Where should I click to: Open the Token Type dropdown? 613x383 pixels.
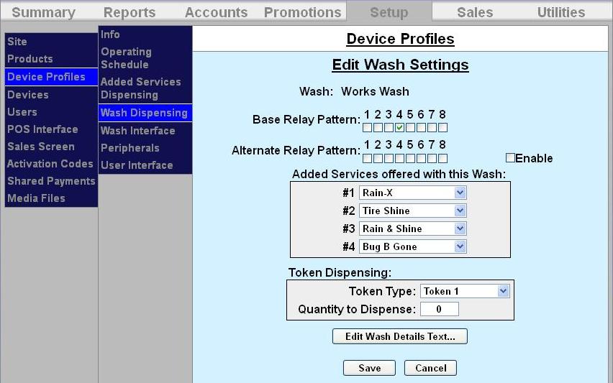(465, 291)
